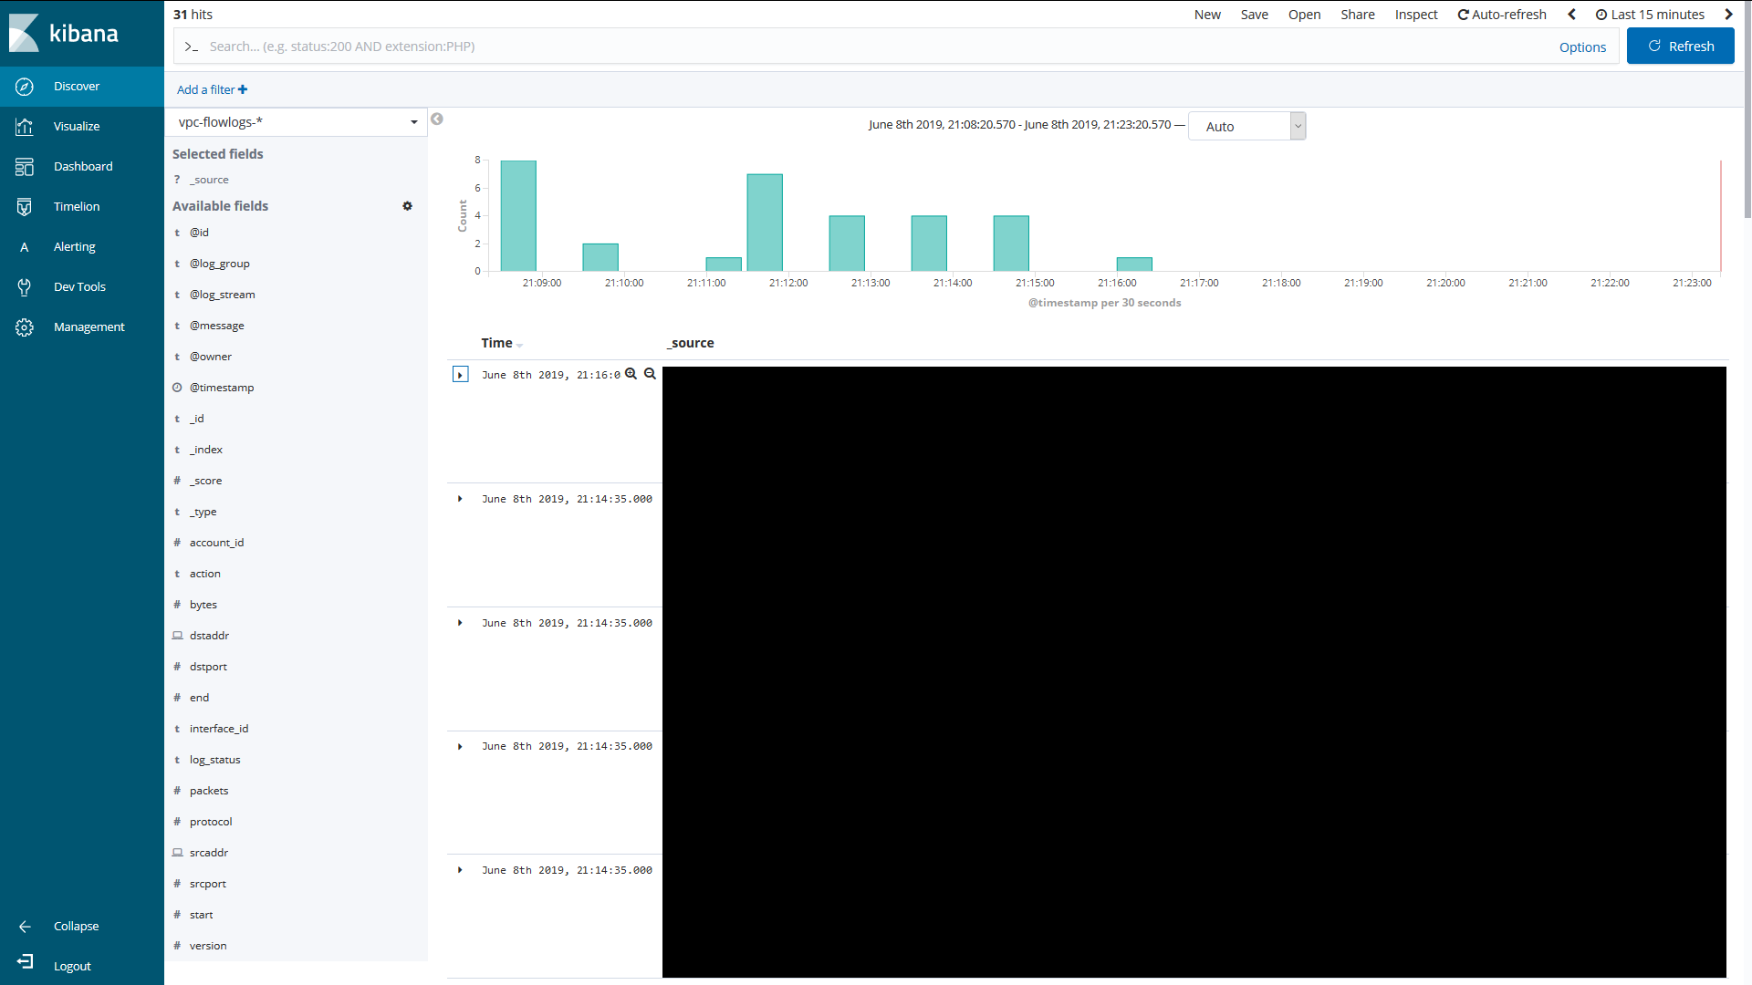1752x985 pixels.
Task: Click the zoom-in magnifier on first document
Action: [x=631, y=373]
